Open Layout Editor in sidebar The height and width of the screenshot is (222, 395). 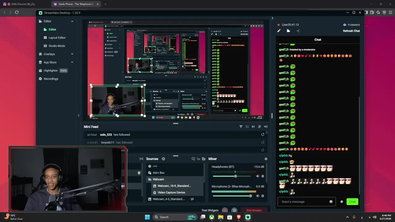[x=57, y=38]
